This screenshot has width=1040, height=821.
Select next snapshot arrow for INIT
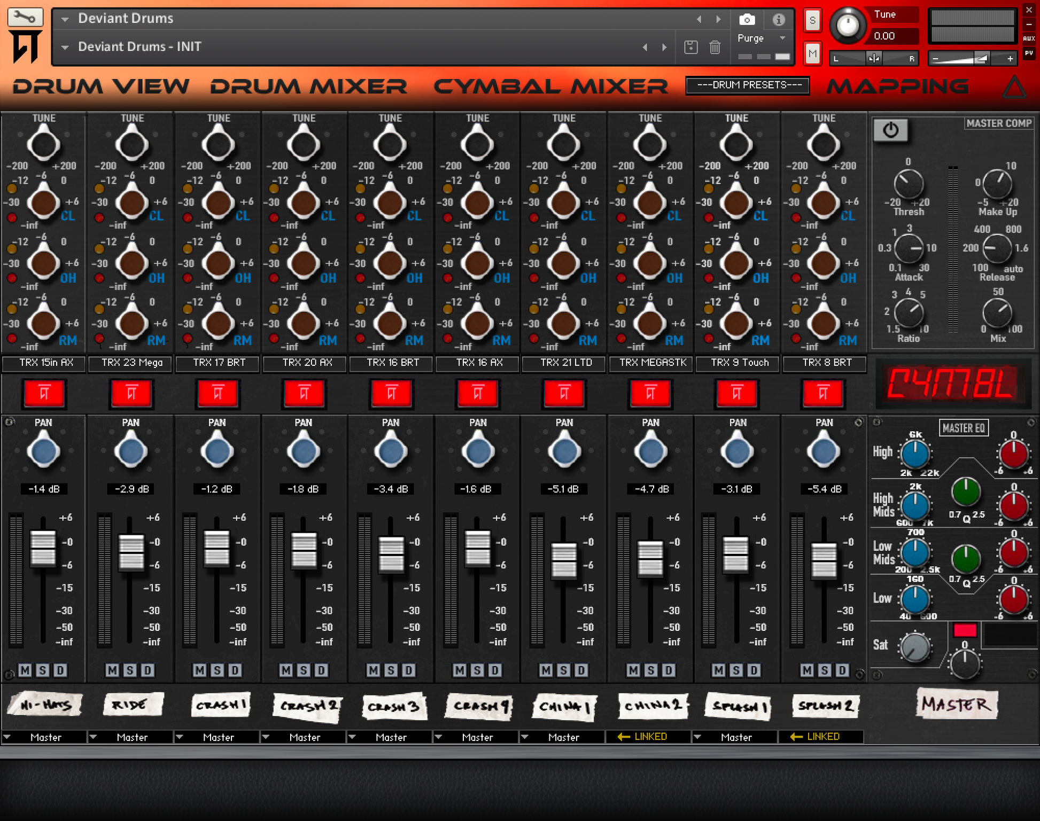click(x=664, y=47)
